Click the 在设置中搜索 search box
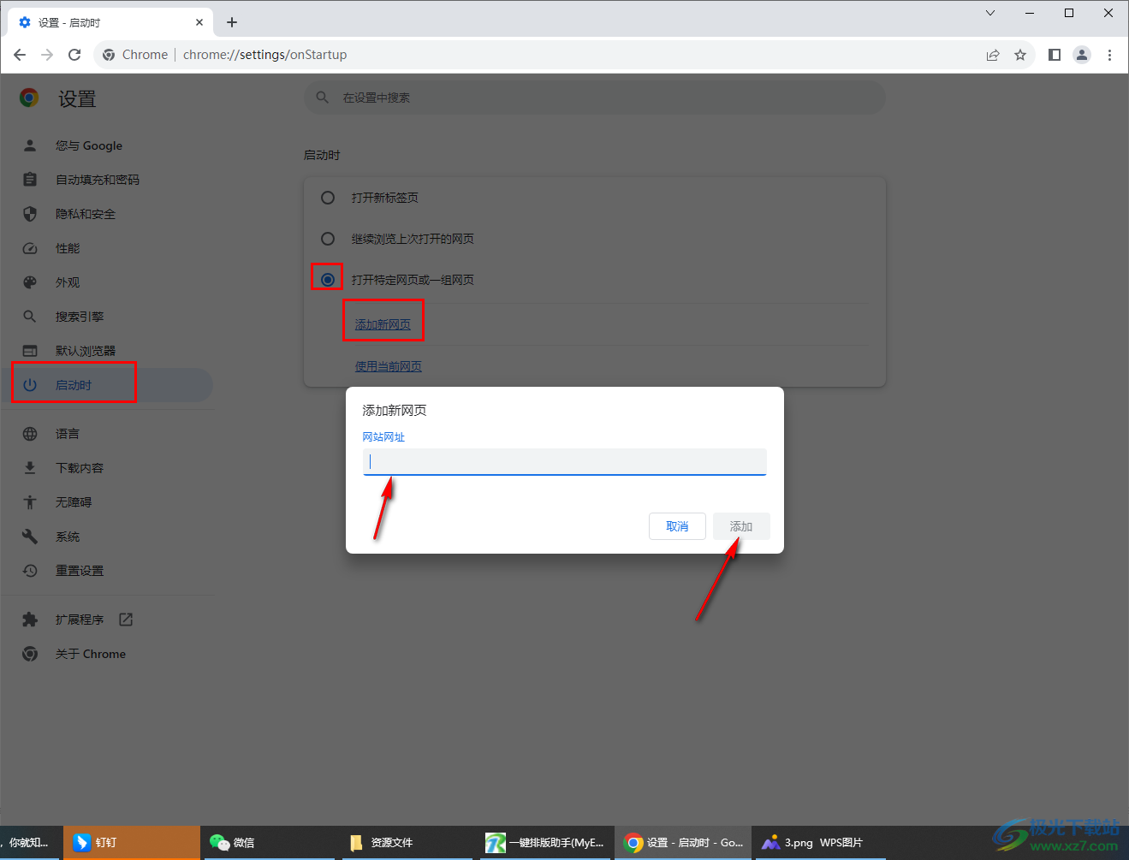The width and height of the screenshot is (1129, 860). pyautogui.click(x=595, y=98)
